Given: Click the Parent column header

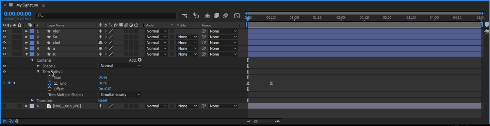Looking at the screenshot, I should click(207, 25).
